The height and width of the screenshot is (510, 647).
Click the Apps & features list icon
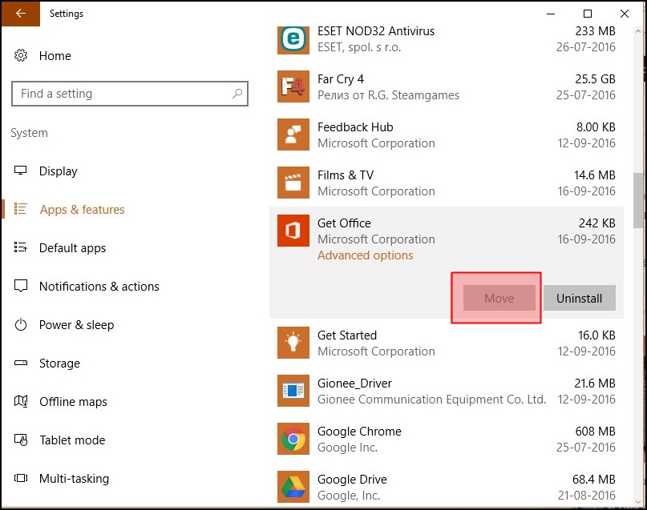tap(21, 209)
